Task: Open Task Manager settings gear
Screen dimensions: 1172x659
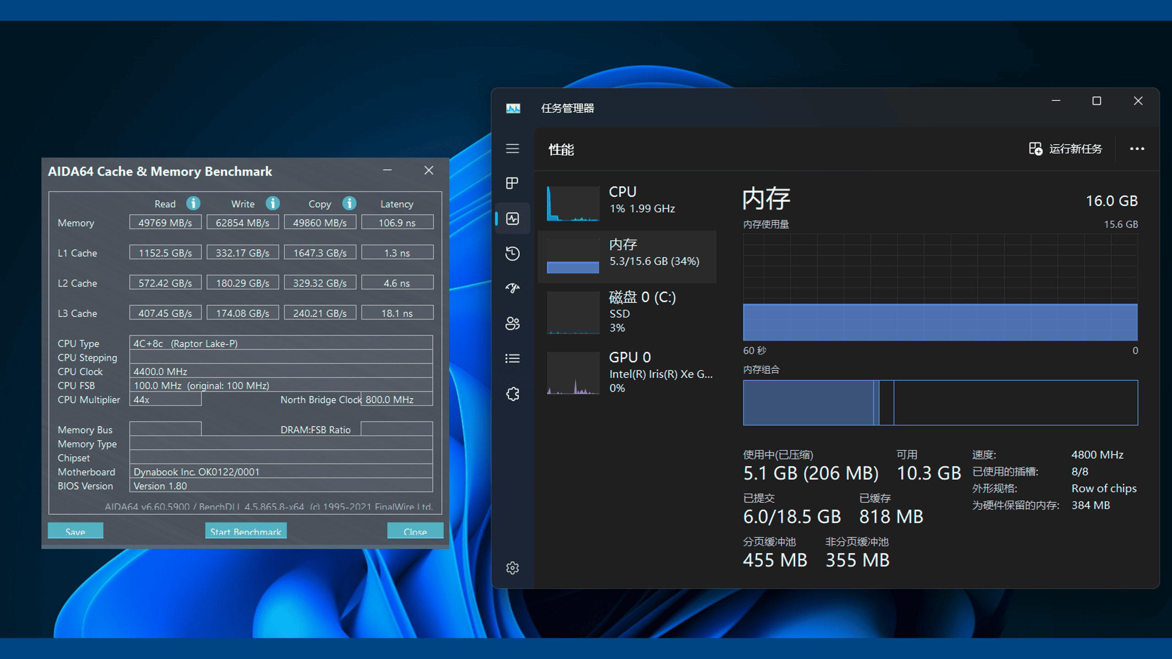Action: click(x=512, y=568)
